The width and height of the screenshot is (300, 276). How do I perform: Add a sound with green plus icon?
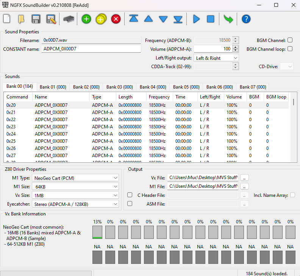click(86, 19)
